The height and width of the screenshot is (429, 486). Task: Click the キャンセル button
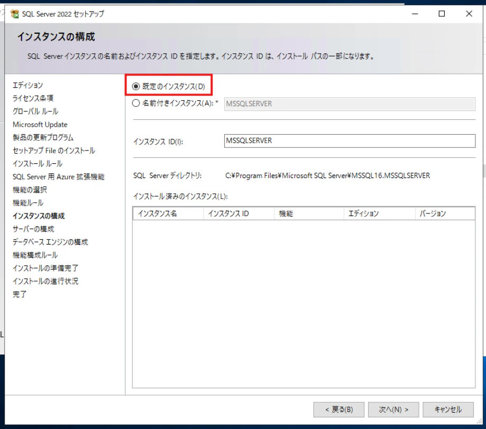[x=448, y=410]
